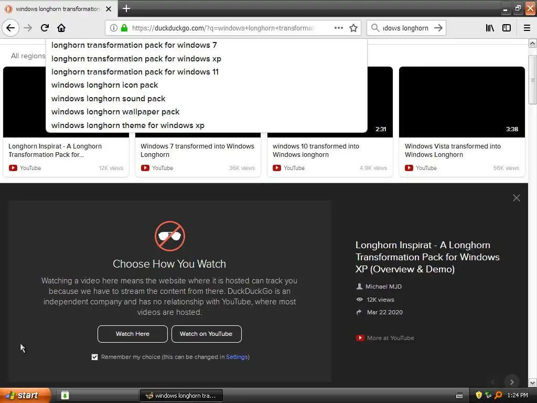Reload the current page
537x403 pixels.
(45, 28)
